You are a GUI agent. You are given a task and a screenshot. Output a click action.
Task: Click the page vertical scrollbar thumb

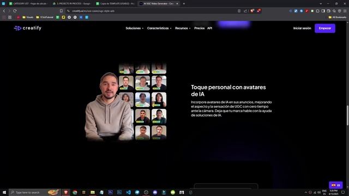click(x=347, y=115)
